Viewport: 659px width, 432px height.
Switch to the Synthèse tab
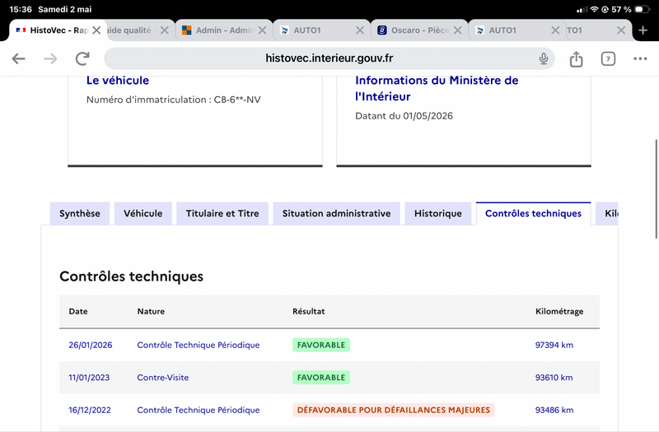pyautogui.click(x=80, y=213)
